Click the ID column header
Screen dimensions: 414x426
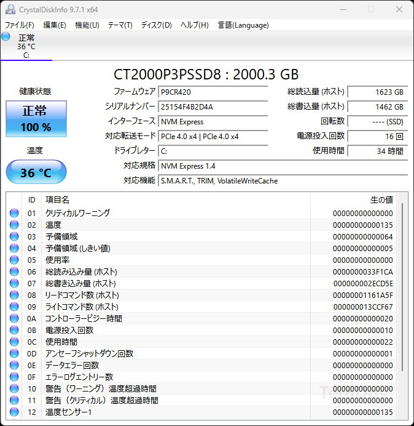31,200
